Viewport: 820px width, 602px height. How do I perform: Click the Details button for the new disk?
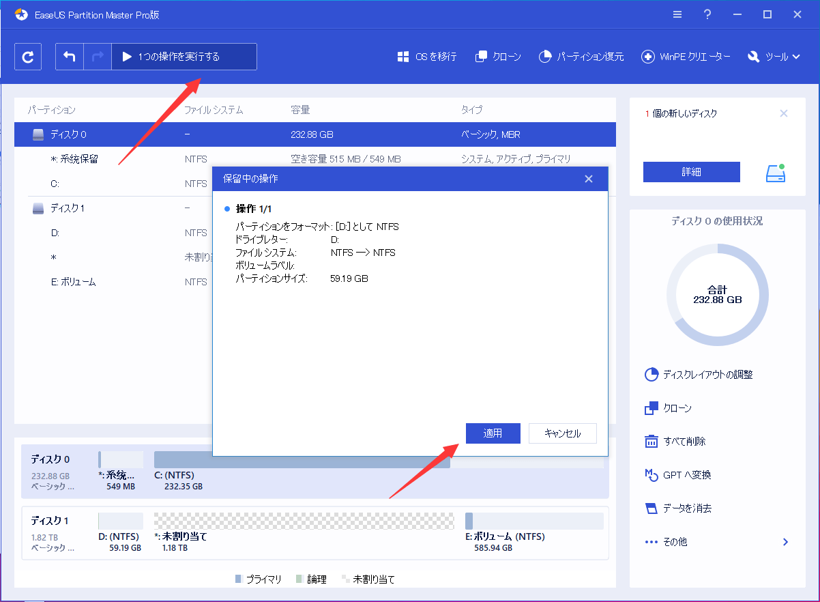[691, 172]
